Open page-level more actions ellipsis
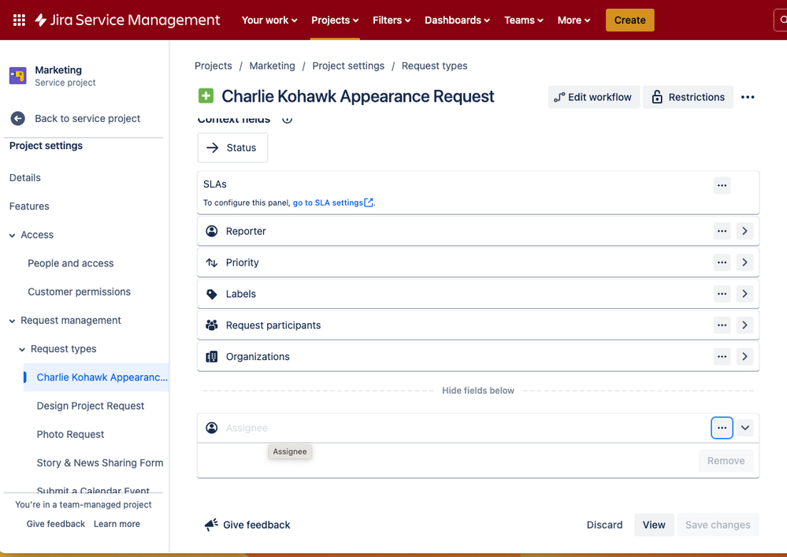Viewport: 787px width, 557px height. [748, 98]
